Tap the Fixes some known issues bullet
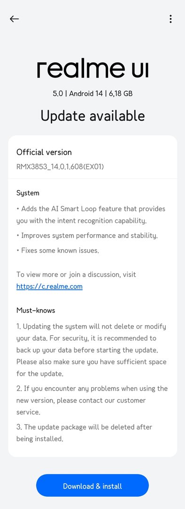185x509 pixels. [x=58, y=250]
